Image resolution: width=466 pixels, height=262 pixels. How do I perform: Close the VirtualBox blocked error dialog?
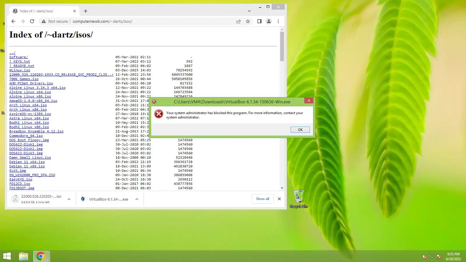(x=309, y=100)
